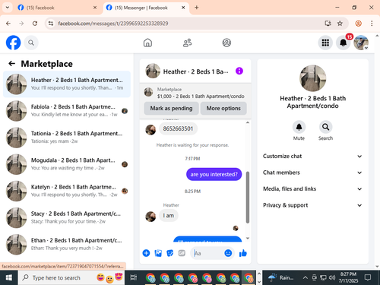Close the (15) Facebook tab
Image resolution: width=380 pixels, height=285 pixels.
[95, 8]
